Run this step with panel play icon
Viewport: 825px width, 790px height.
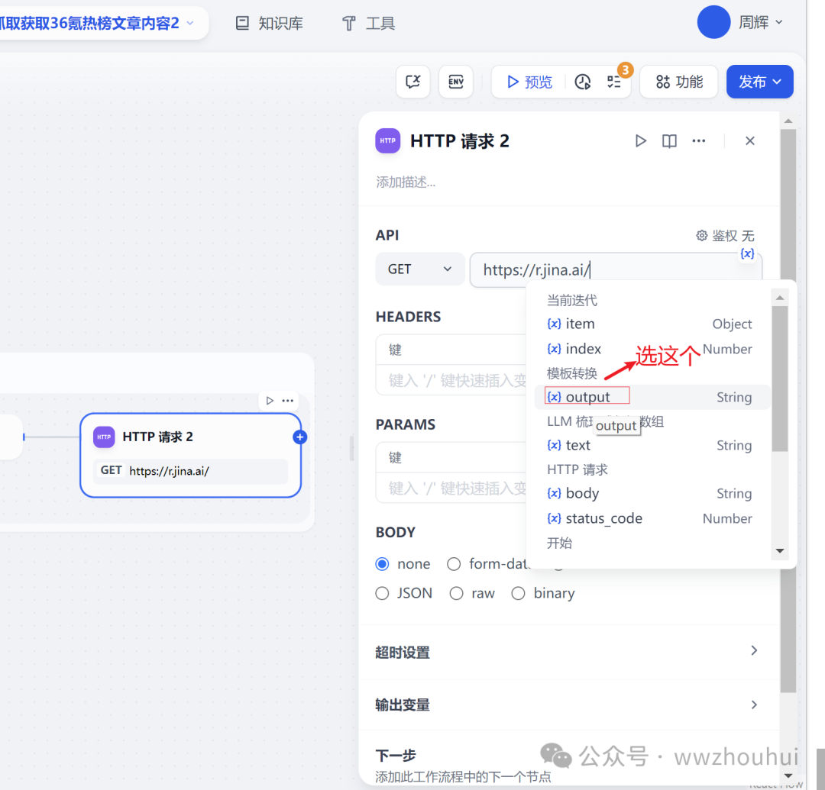(x=640, y=141)
